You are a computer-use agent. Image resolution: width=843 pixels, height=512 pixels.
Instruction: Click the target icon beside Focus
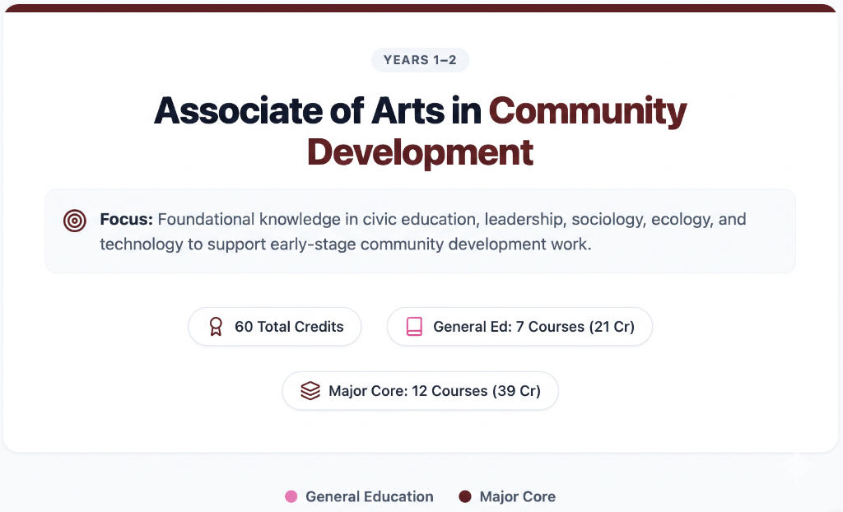point(75,221)
